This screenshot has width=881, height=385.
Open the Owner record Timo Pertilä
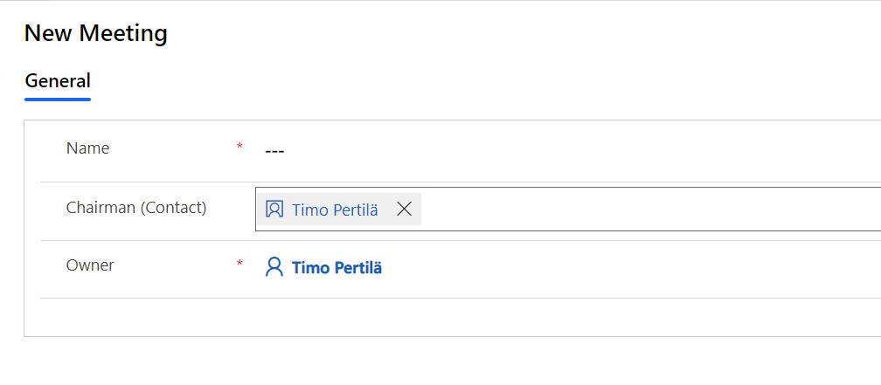tap(336, 268)
